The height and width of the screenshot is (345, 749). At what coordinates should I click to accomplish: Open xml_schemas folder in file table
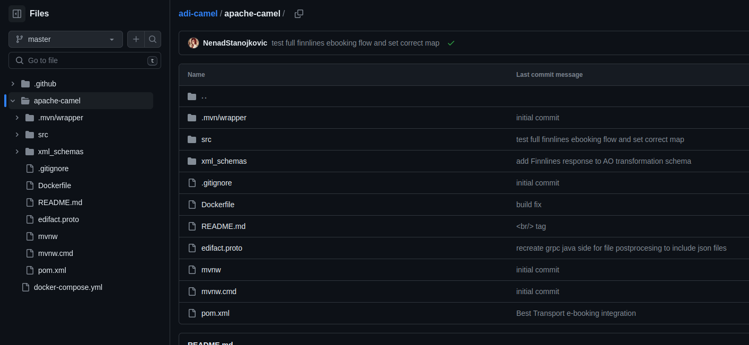pyautogui.click(x=224, y=161)
